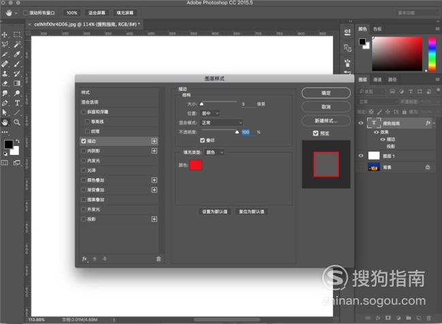442x324 pixels.
Task: Click the 100% zoom button in options bar
Action: pos(71,13)
